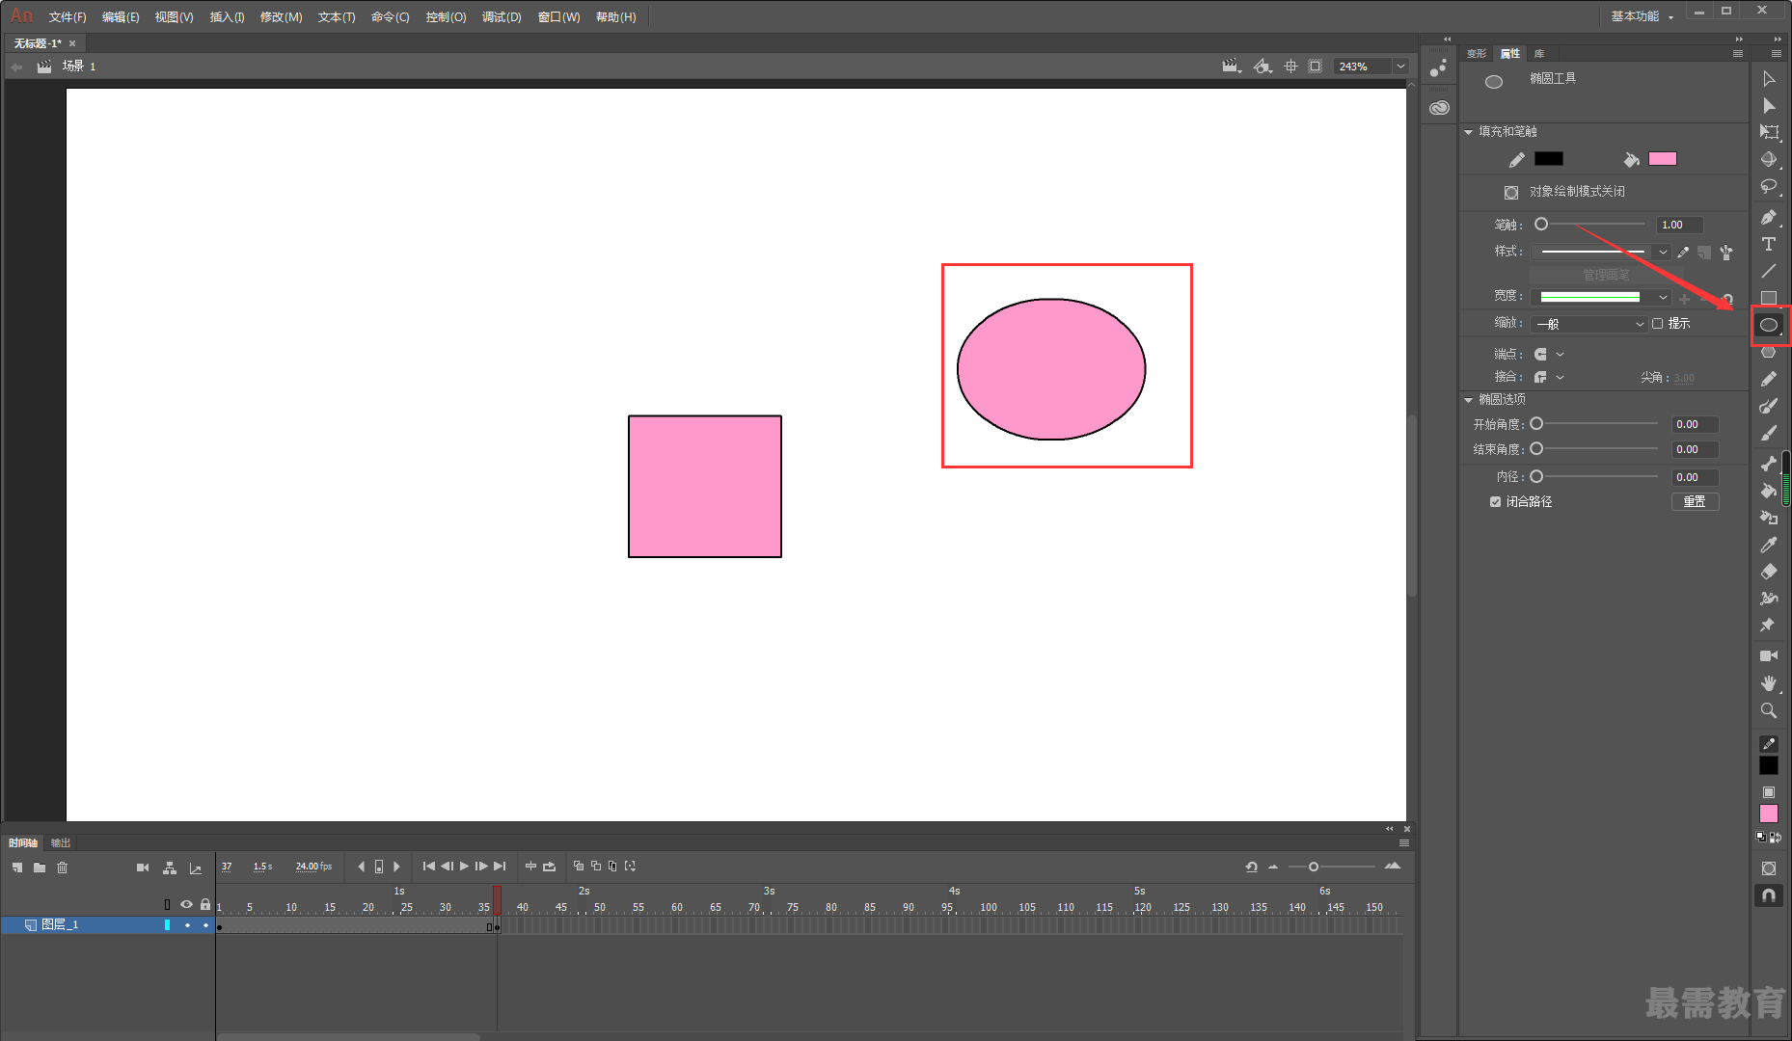Switch to the 库 library tab
The height and width of the screenshot is (1041, 1792).
pos(1539,54)
